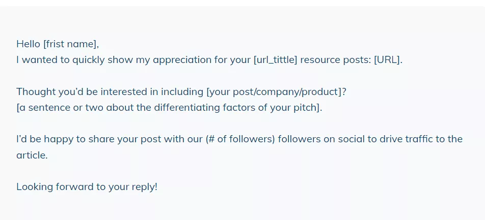Click the word Hello in greeting
The image size is (485, 220).
29,44
